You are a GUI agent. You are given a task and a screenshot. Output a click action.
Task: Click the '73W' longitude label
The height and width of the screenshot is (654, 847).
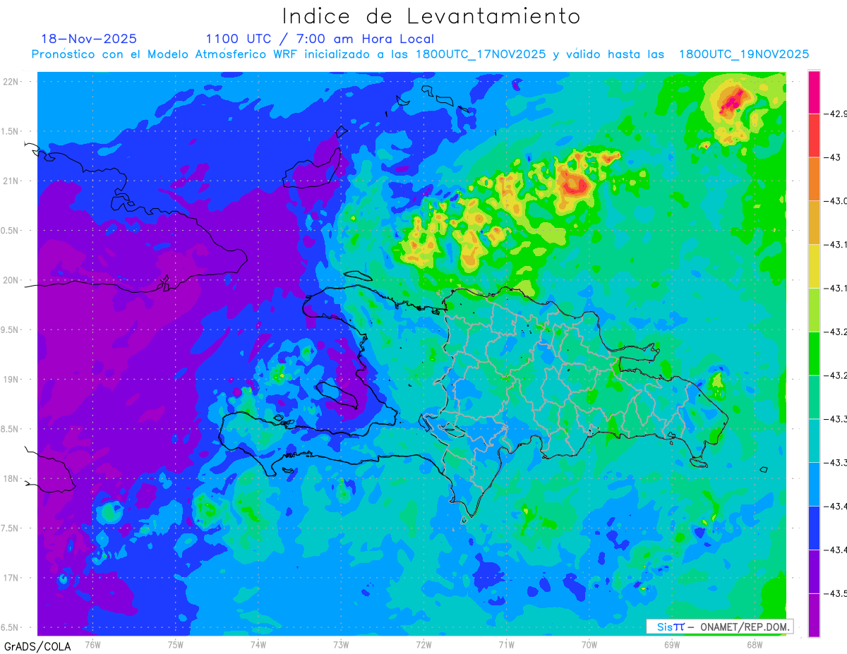point(341,643)
